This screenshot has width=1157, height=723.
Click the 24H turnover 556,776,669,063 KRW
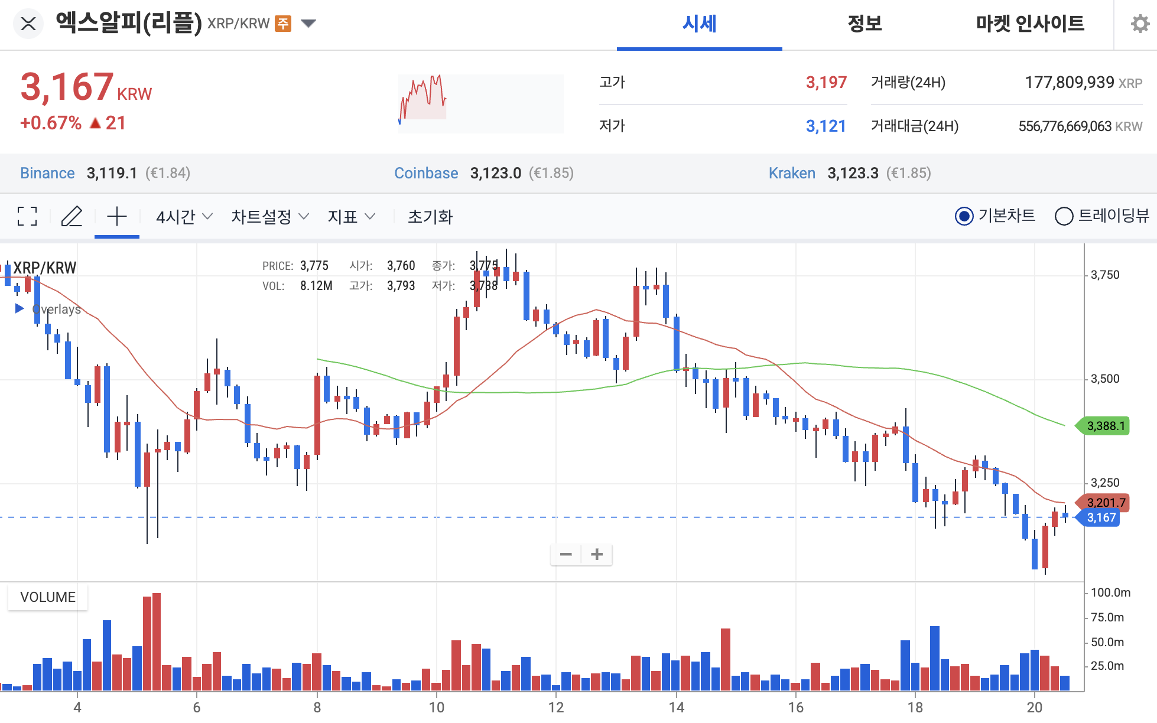click(x=1080, y=126)
